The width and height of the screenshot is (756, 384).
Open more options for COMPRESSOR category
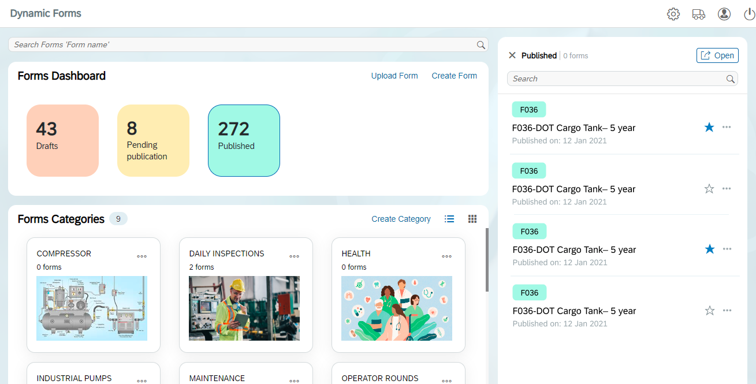click(141, 256)
